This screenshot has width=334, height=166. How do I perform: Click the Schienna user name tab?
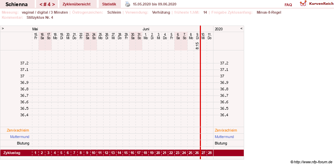click(x=17, y=4)
